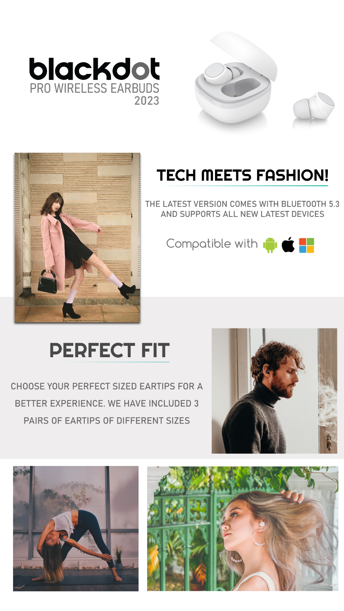
Task: Click the PRO WIRELESS EARBUDS subtitle
Action: (x=94, y=88)
